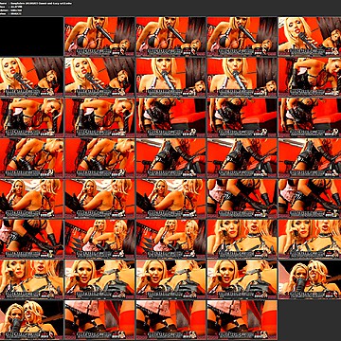Click the second thumbnail in the sixth row

pos(99,239)
